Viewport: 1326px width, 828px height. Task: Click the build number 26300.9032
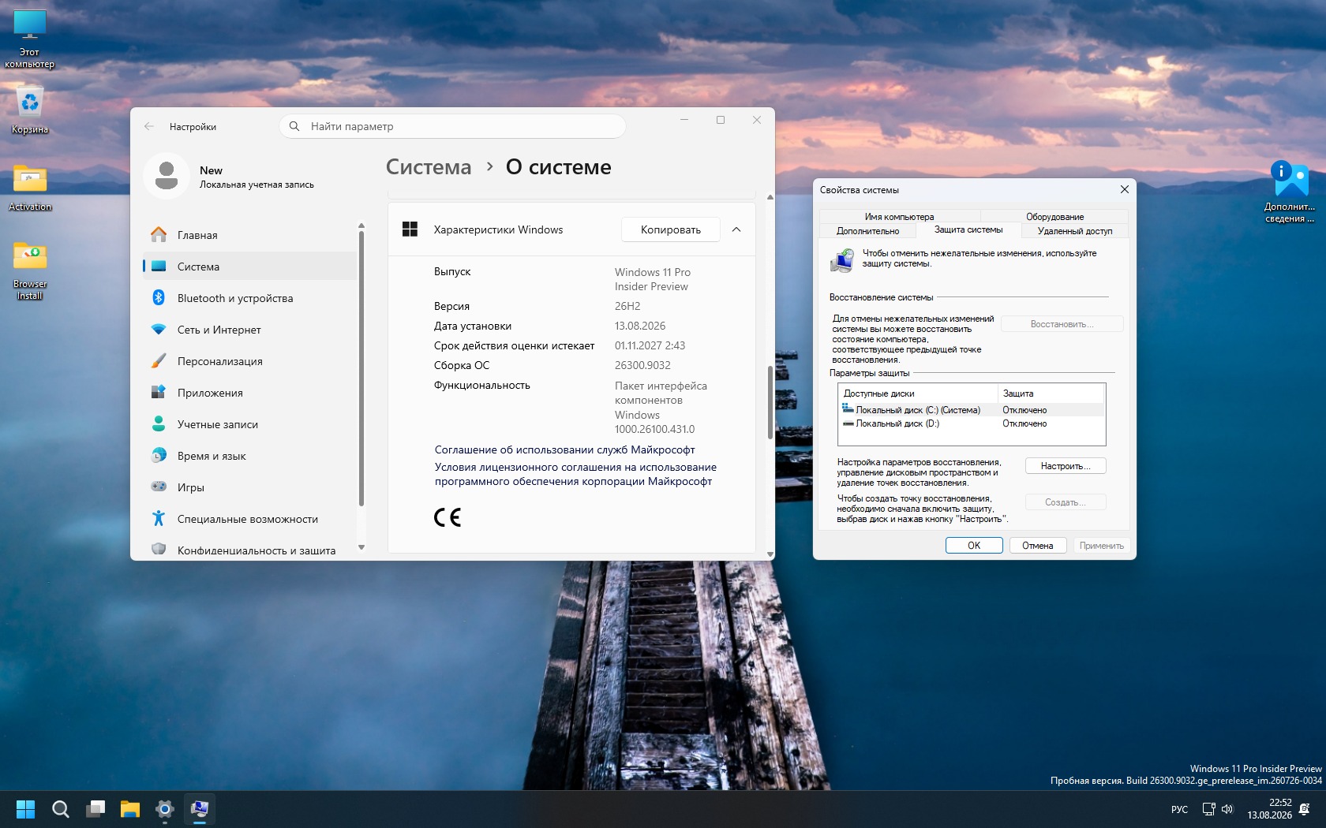(x=642, y=365)
